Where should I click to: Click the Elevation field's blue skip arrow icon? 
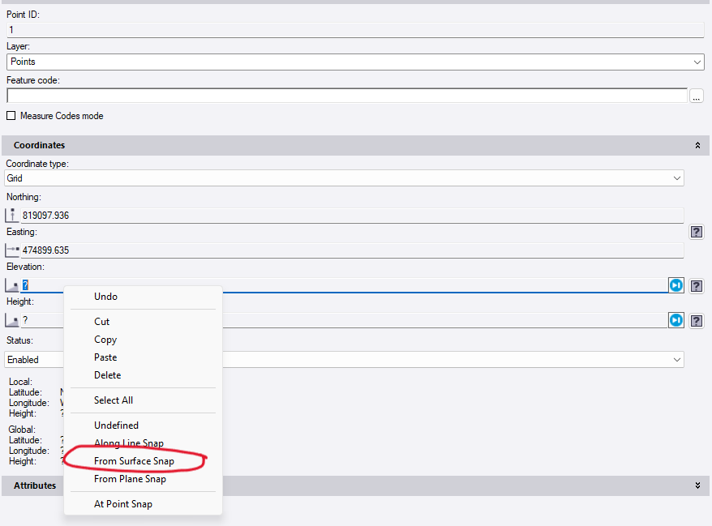coord(676,285)
